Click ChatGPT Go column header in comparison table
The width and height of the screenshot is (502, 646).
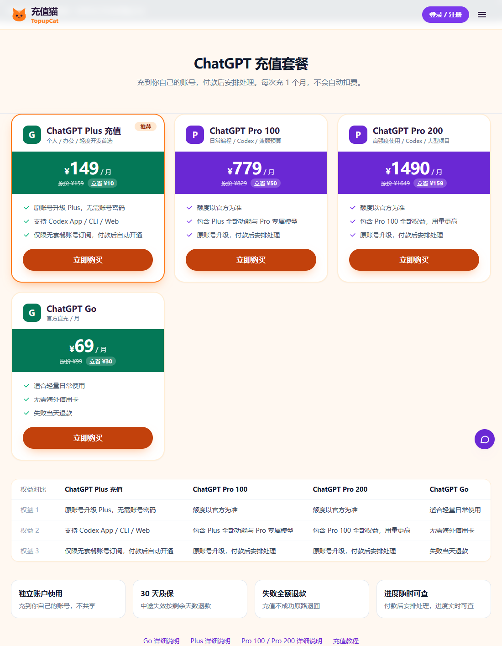(449, 489)
